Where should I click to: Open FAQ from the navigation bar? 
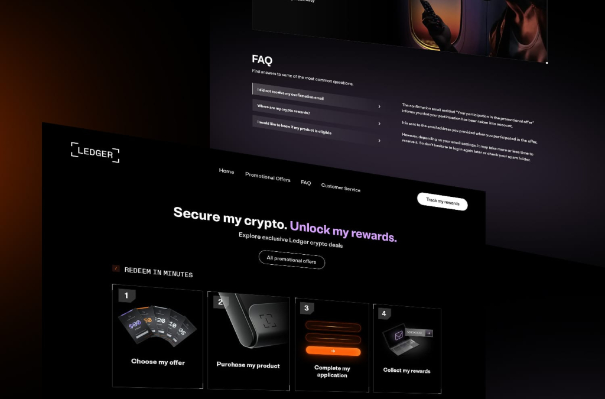pos(306,183)
